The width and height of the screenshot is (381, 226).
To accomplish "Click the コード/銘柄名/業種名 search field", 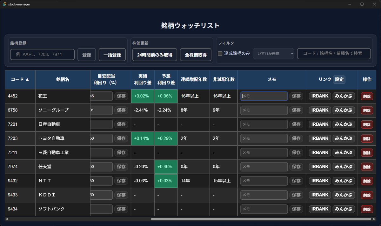I will pos(334,53).
